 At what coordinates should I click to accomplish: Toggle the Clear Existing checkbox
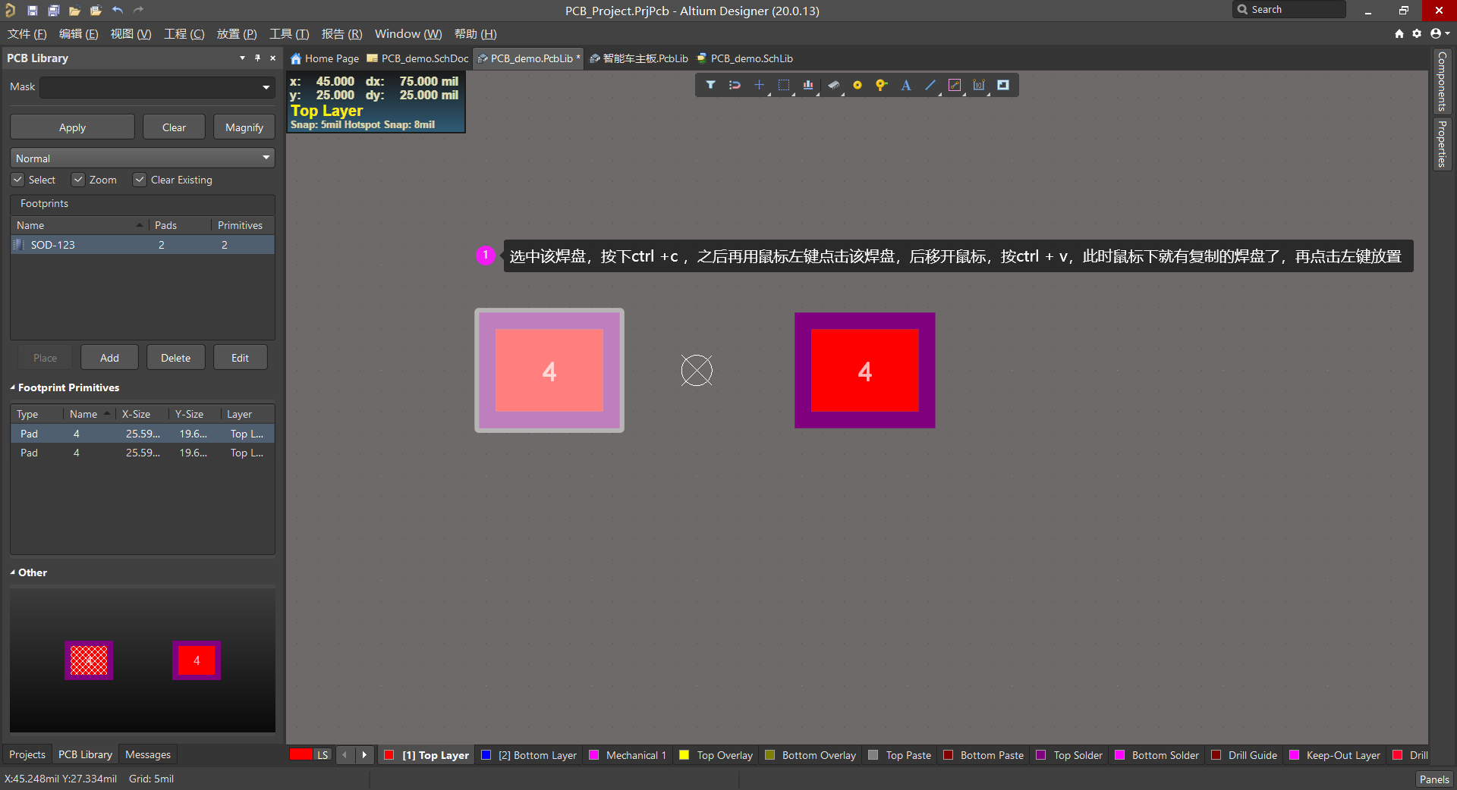coord(140,180)
